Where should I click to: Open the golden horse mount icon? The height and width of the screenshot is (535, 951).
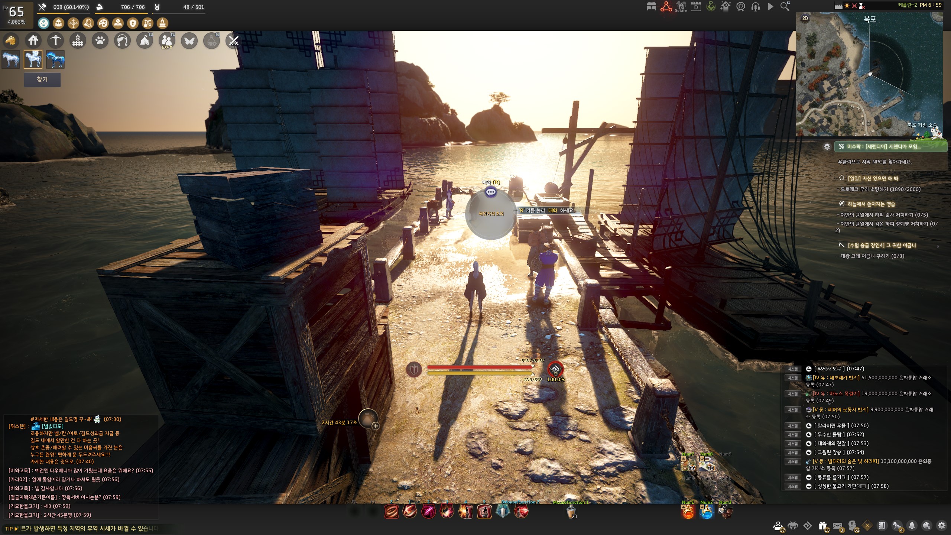click(x=11, y=40)
